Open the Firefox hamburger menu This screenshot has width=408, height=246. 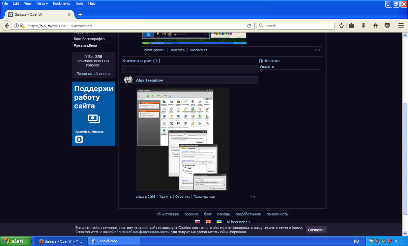tap(401, 26)
